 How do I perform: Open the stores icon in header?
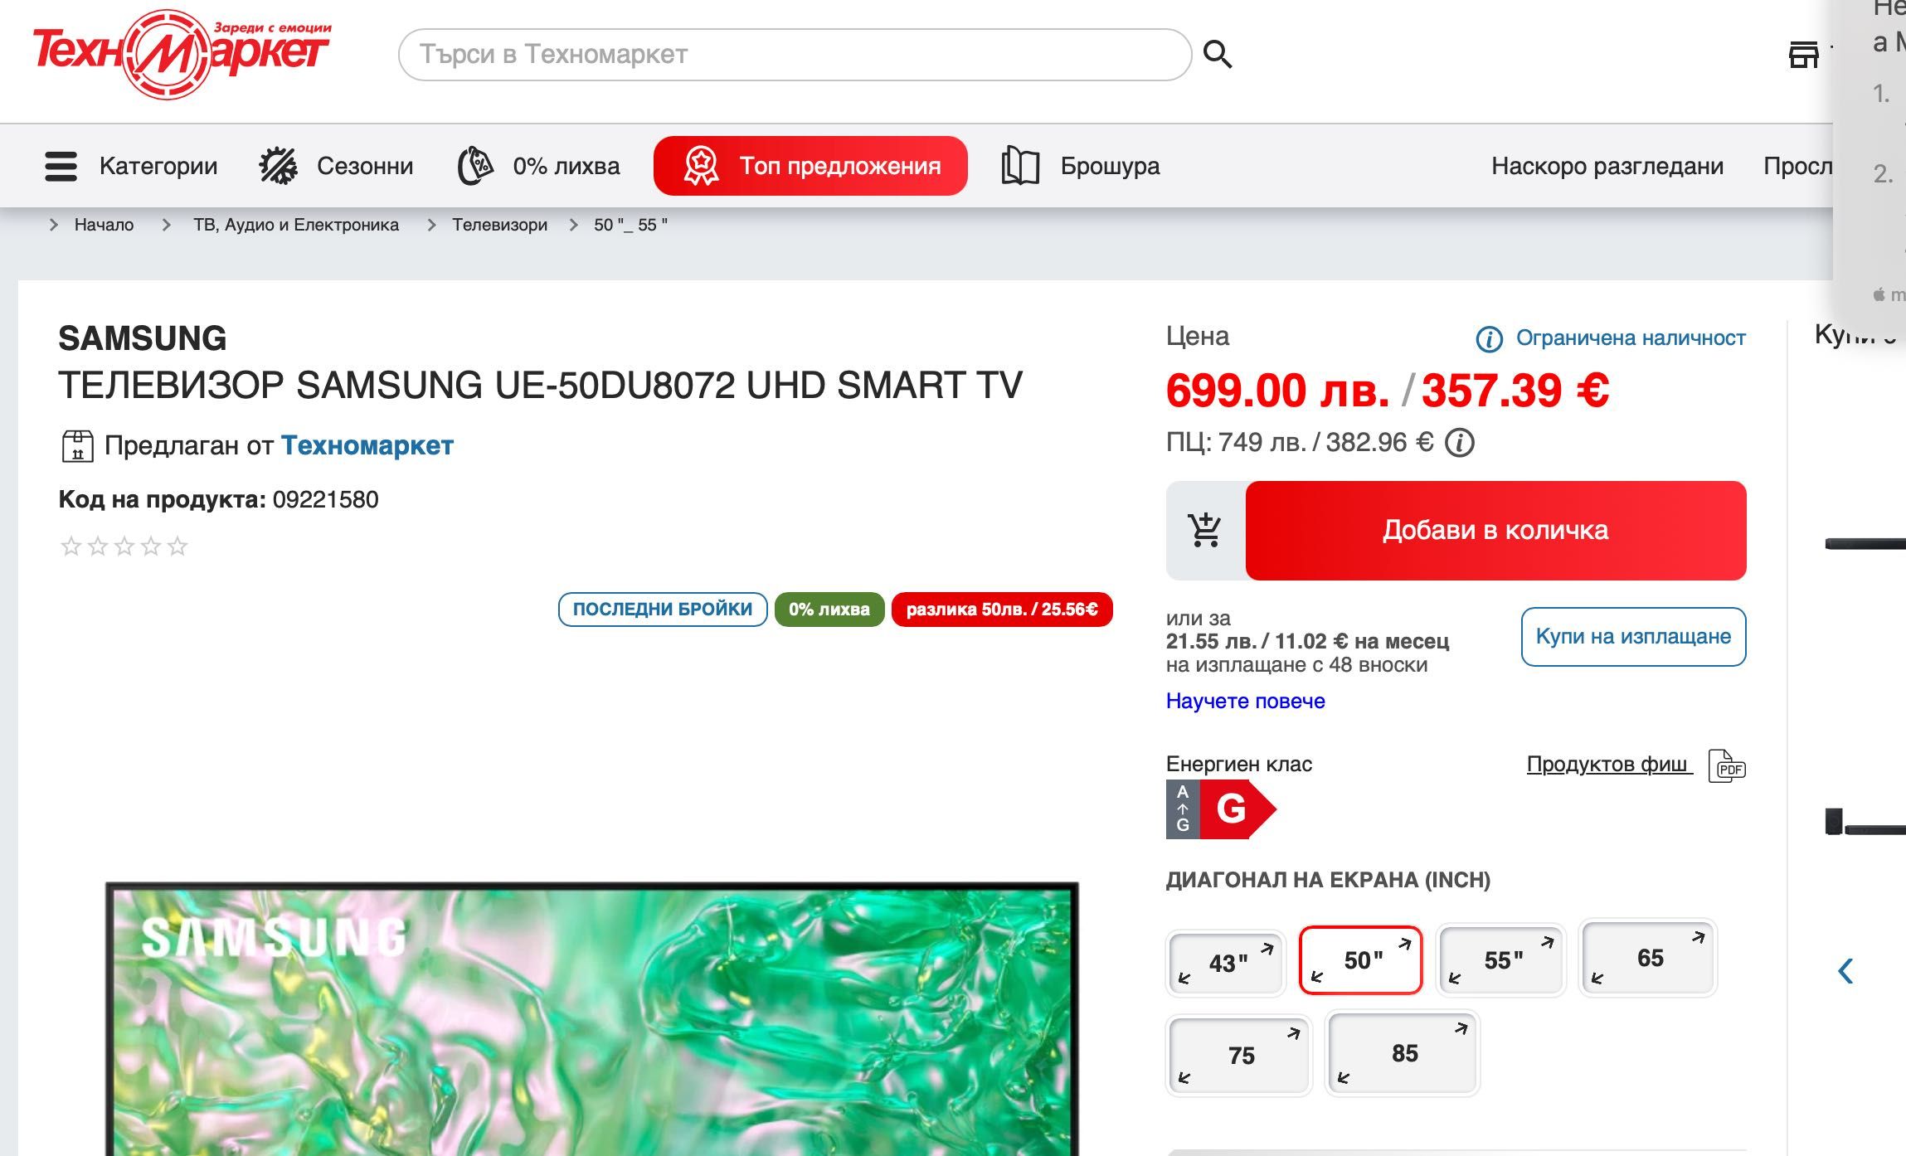click(1803, 55)
